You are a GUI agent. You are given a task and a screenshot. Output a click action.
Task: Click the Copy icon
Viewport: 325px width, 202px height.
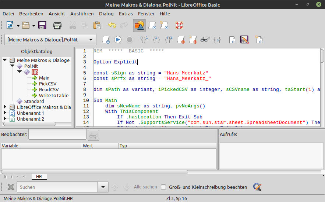(85, 25)
